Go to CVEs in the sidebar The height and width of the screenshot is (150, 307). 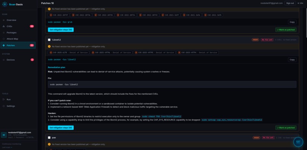pos(18,26)
